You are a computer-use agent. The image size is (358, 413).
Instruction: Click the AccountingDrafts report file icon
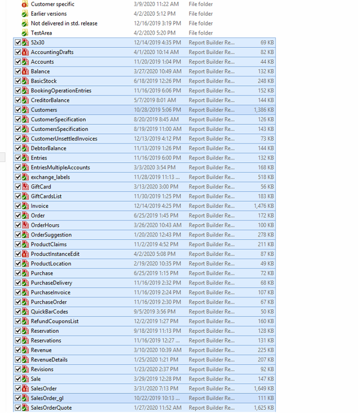point(25,52)
